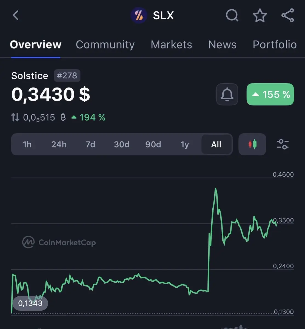This screenshot has height=329, width=305.
Task: Switch to the Markets tab
Action: coord(171,44)
